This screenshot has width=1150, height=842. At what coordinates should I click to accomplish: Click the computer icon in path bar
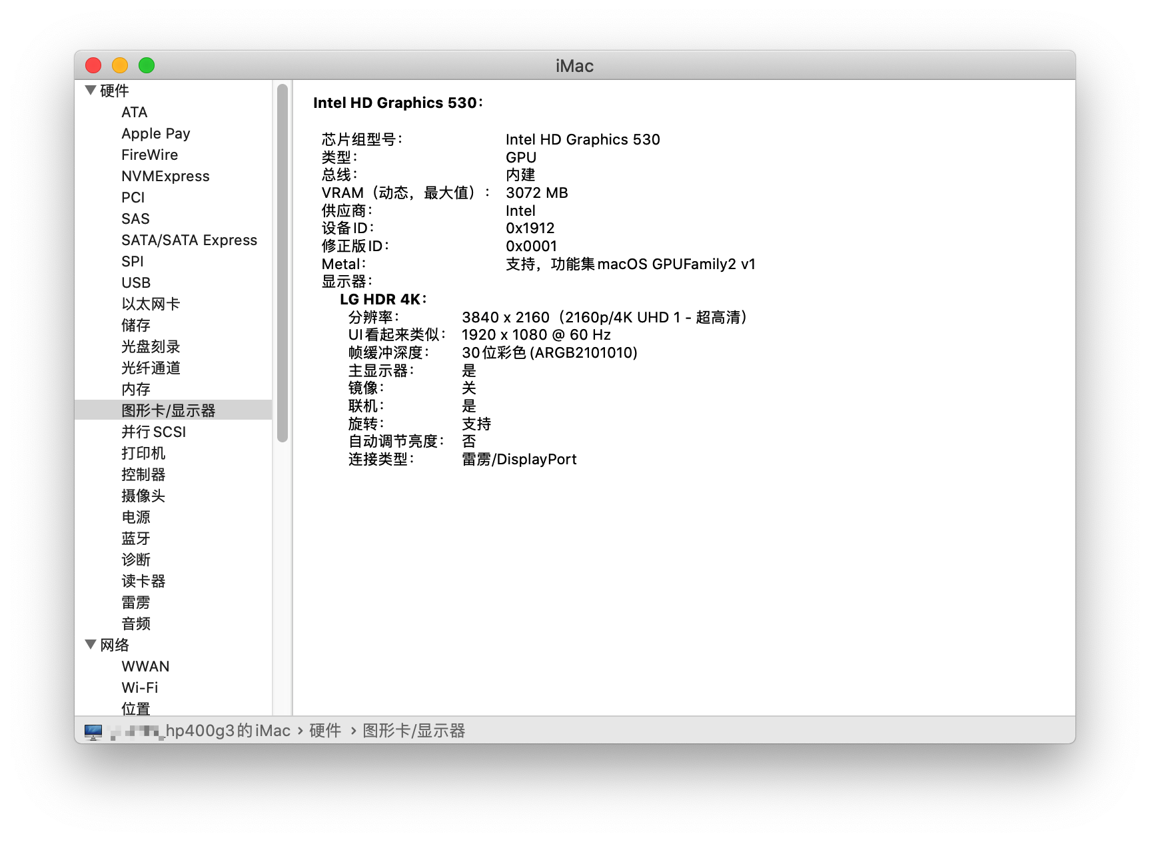point(93,731)
